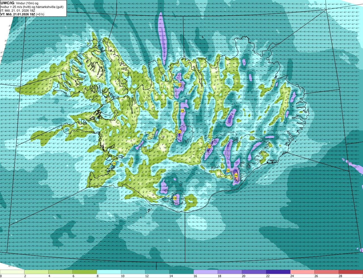Click the 'IT: Mið. 21. 01. 2026 18Z' line
The height and width of the screenshot is (278, 363).
pyautogui.click(x=18, y=10)
